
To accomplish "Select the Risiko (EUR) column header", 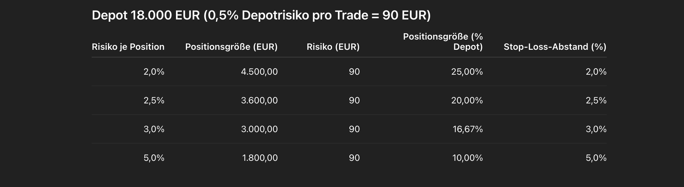I will pos(333,47).
